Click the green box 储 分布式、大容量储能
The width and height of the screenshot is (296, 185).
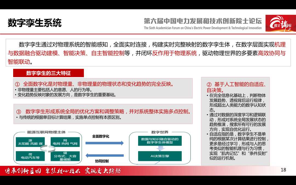pos(65,156)
